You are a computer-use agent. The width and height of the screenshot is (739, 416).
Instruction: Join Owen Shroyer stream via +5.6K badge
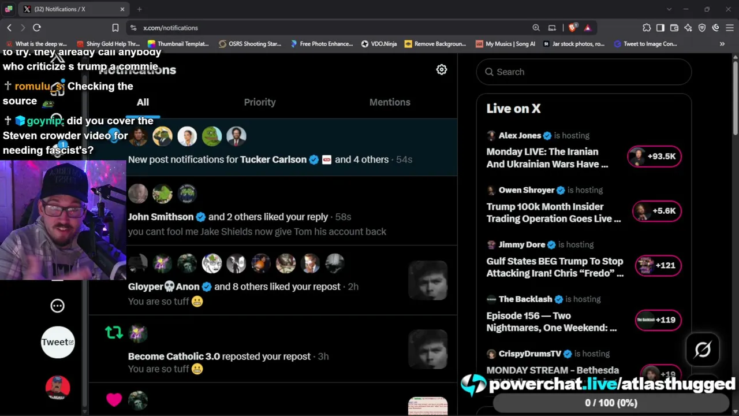pos(656,211)
